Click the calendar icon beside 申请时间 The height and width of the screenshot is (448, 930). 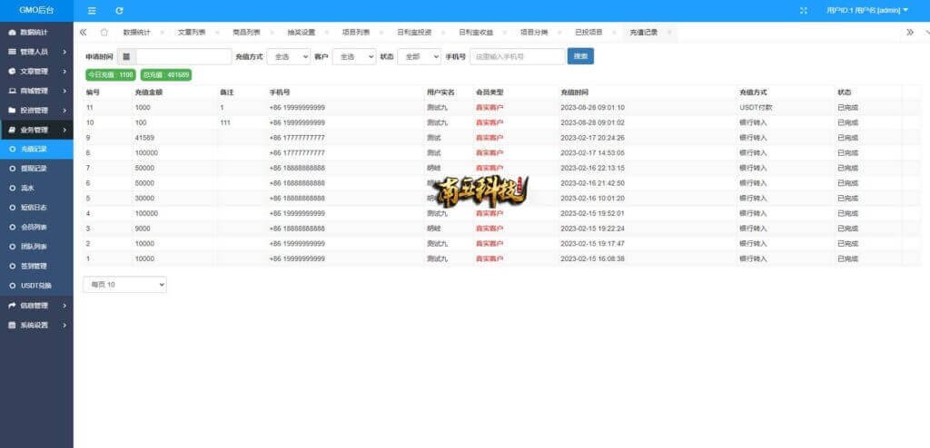tap(126, 56)
